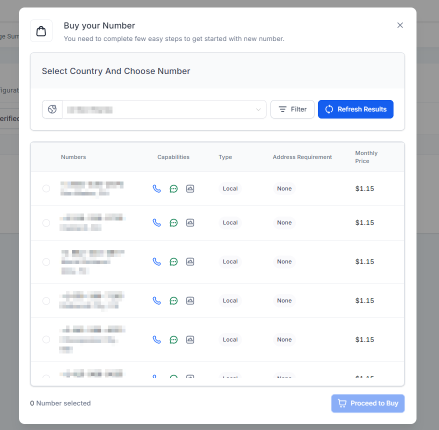The height and width of the screenshot is (430, 439).
Task: Click the MMS image icon in first row
Action: (190, 188)
